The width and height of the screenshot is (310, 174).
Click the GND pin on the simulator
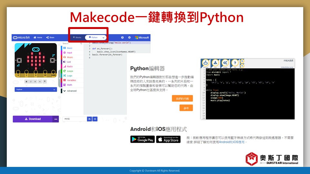(x=53, y=74)
